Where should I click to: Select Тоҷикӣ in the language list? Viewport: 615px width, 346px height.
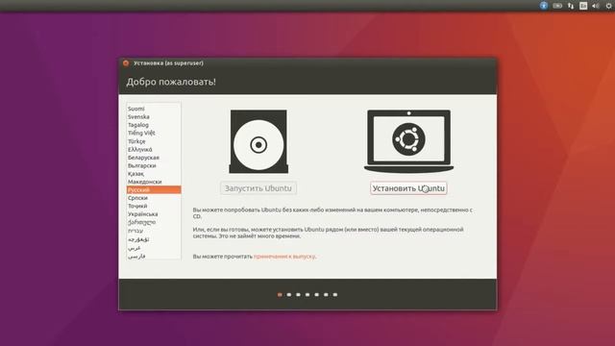click(154, 206)
